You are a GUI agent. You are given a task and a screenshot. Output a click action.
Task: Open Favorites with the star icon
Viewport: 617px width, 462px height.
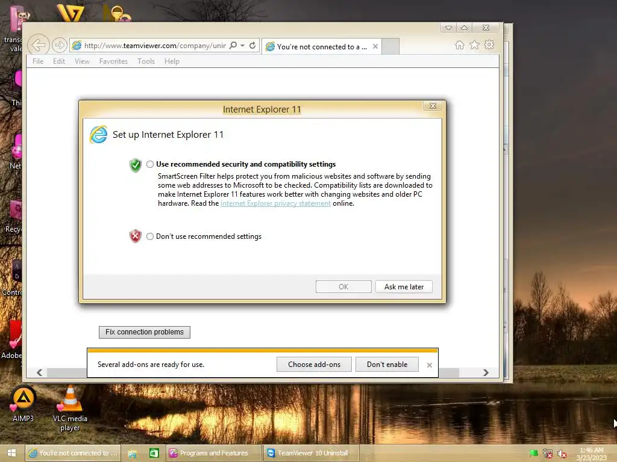pyautogui.click(x=475, y=45)
